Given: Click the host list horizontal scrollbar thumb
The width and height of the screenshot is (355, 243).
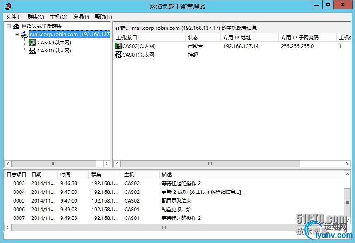Looking at the screenshot, I should click(x=210, y=164).
